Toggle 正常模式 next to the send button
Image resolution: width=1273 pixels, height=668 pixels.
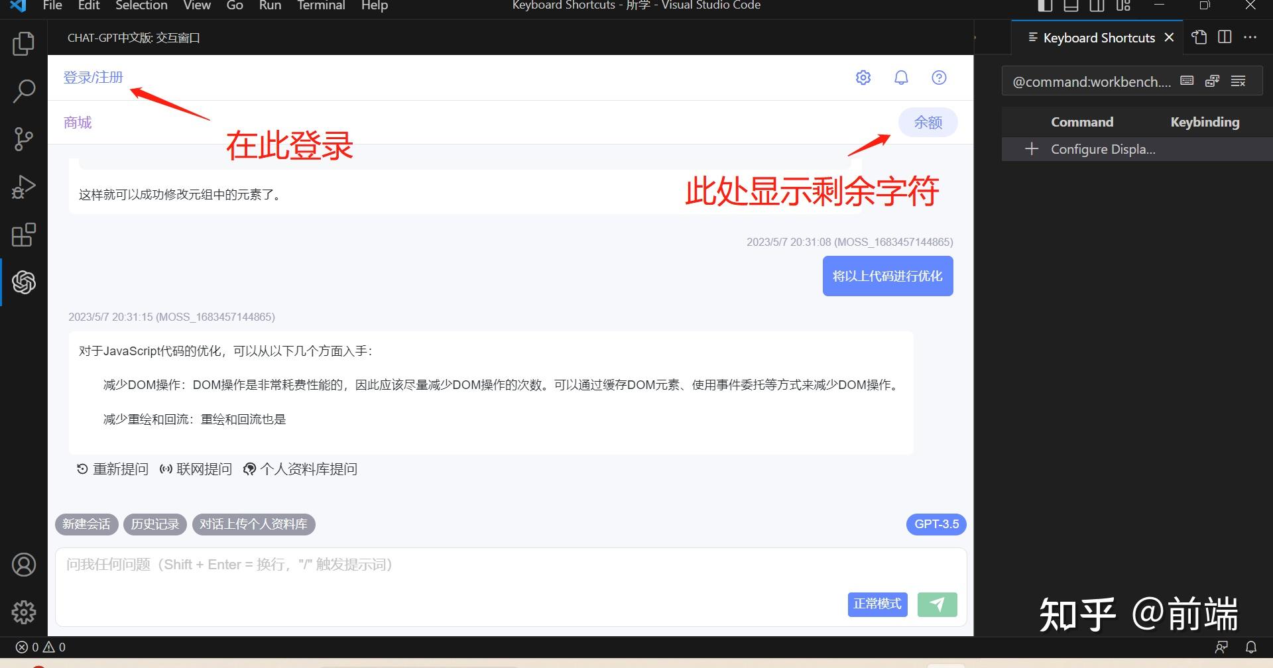coord(877,604)
